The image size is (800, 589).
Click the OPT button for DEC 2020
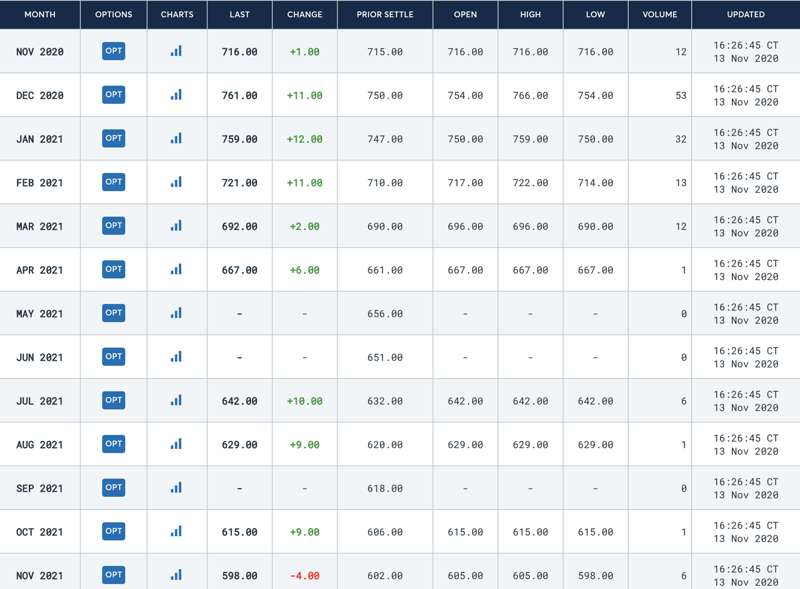coord(113,94)
